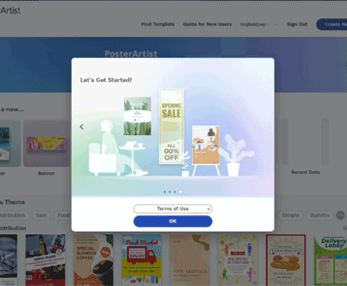Screen dimensions: 347x286
Task: Open Find Template in the top menu
Action: point(158,24)
